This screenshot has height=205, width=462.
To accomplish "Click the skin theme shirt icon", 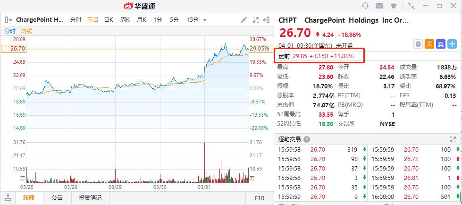I will click(x=394, y=6).
